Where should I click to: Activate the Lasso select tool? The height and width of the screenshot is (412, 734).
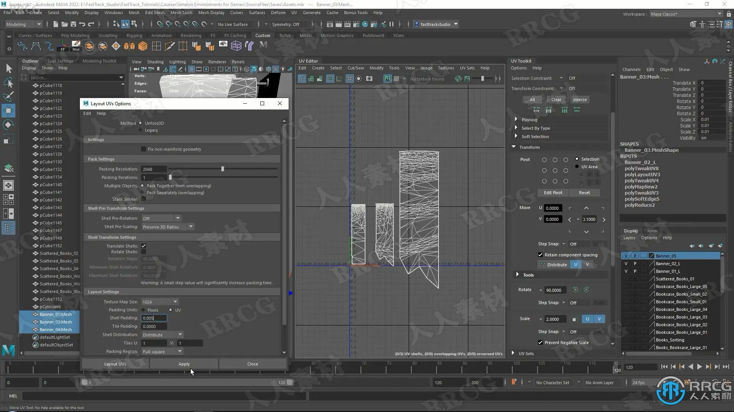(x=9, y=83)
